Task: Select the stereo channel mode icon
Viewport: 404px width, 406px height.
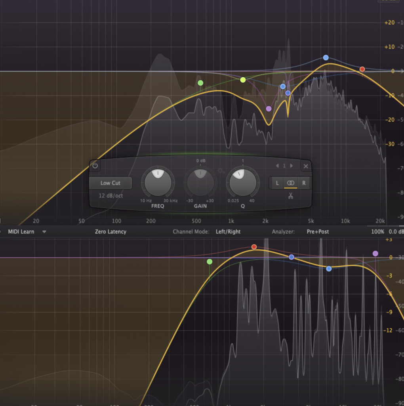Action: (x=290, y=183)
